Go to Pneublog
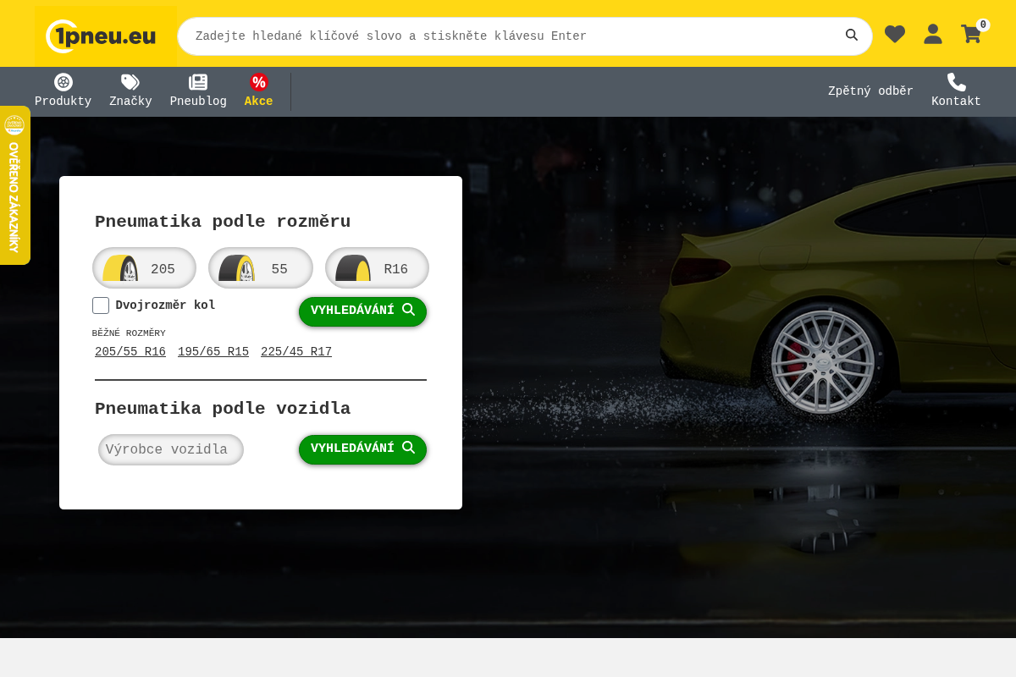1016x677 pixels. (198, 91)
